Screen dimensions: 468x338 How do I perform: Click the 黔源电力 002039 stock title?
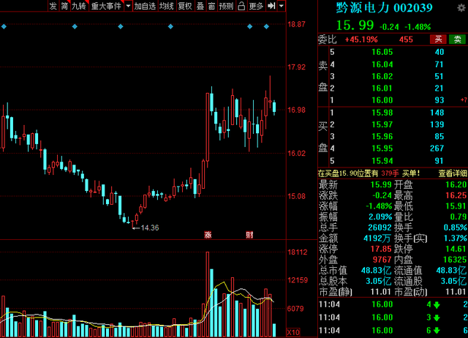tap(384, 8)
